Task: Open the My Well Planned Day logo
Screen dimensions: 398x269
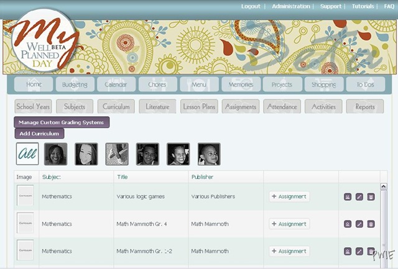Action: (43, 40)
